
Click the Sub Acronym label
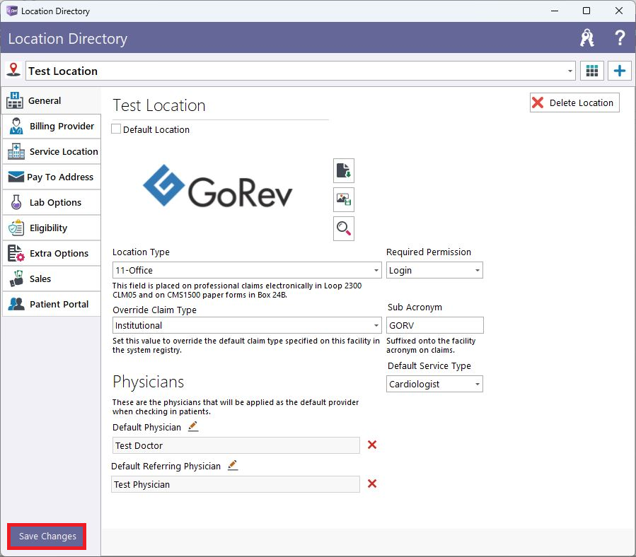point(415,307)
